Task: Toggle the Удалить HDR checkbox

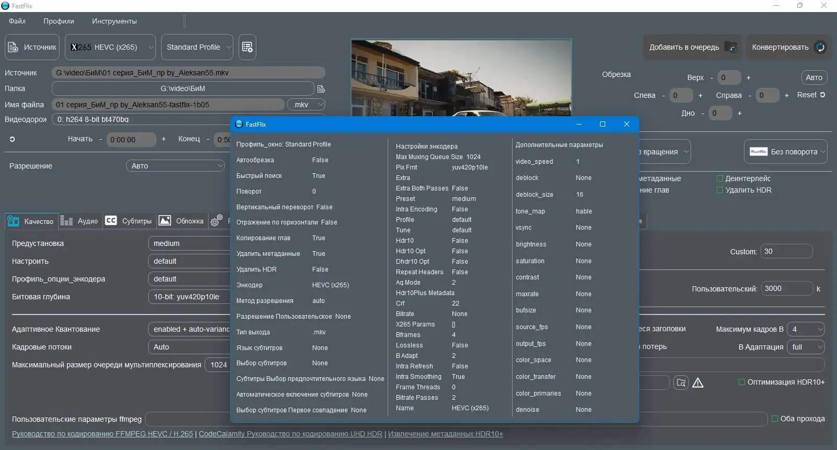Action: point(720,190)
